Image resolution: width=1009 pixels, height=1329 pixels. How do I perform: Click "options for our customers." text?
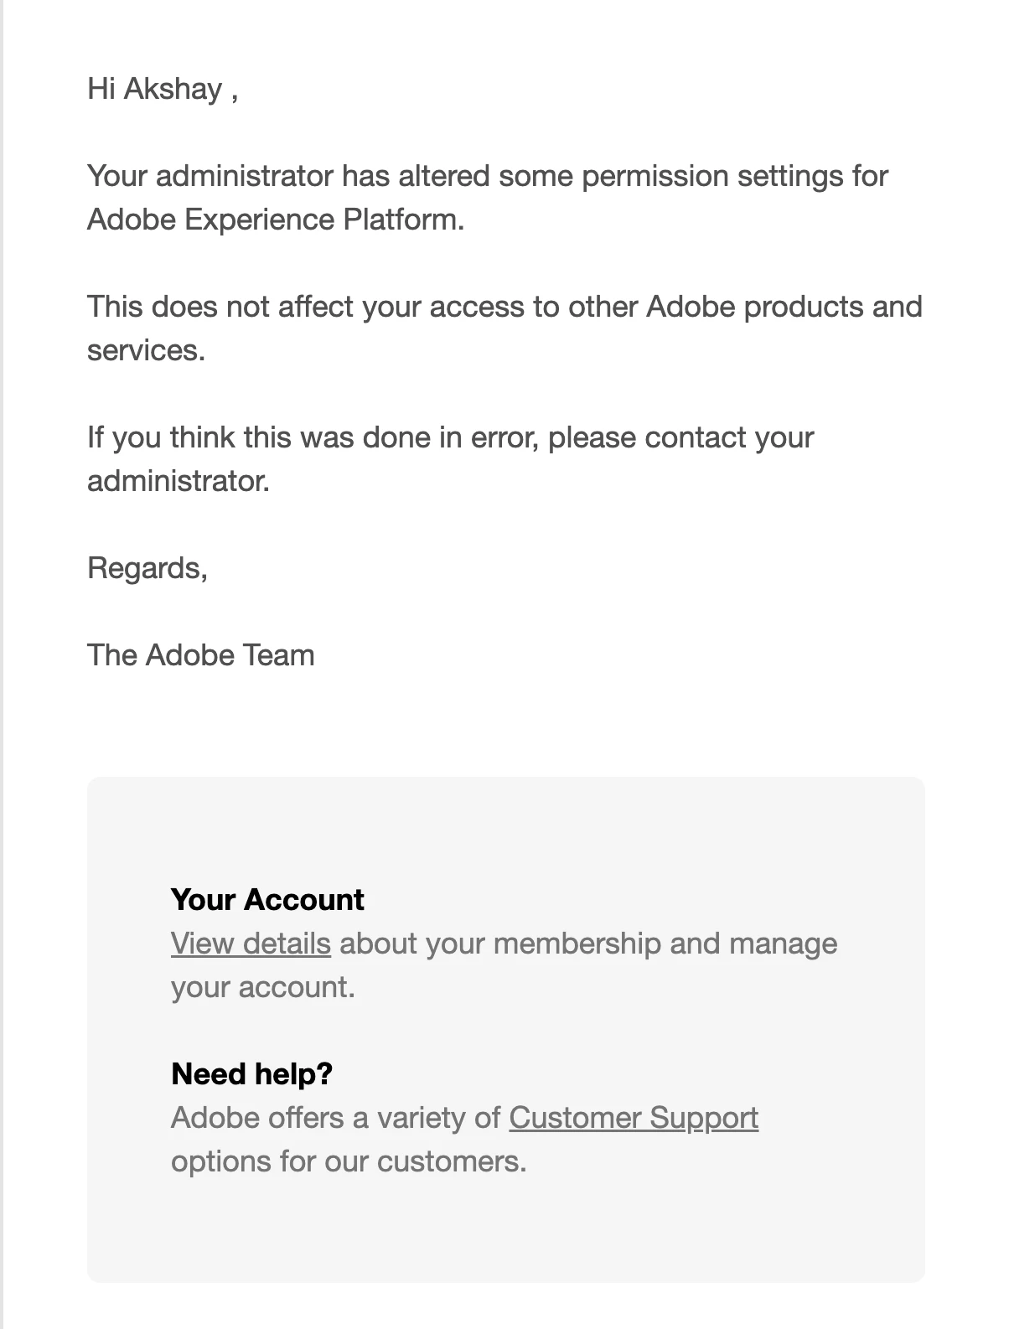(349, 1161)
